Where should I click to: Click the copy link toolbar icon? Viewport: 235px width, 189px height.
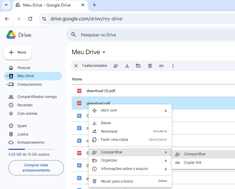(x=161, y=66)
